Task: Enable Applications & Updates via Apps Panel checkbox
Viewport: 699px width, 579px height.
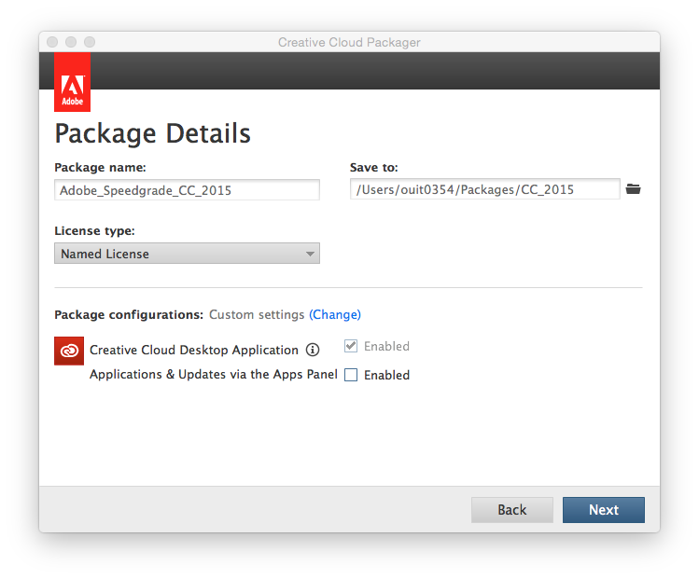Action: pyautogui.click(x=351, y=375)
